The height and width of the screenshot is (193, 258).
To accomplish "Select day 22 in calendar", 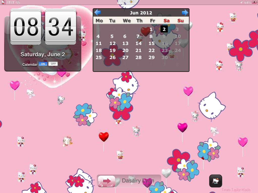I will [151, 50].
